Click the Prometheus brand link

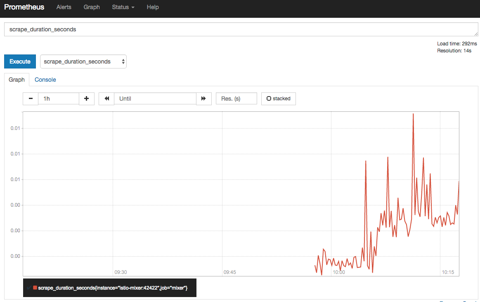pos(24,7)
